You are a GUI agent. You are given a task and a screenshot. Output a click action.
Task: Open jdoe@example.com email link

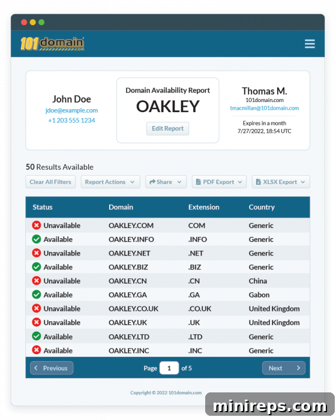[x=71, y=110]
